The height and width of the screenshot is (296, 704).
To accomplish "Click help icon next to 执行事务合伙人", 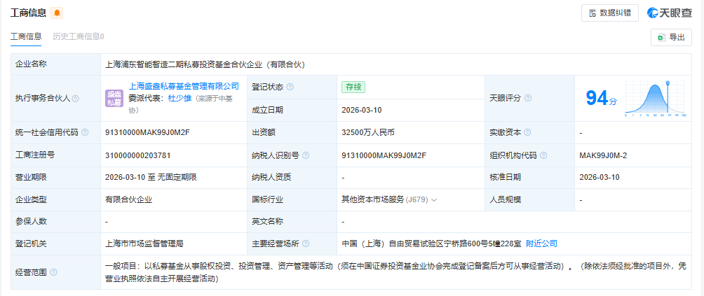I will (76, 99).
